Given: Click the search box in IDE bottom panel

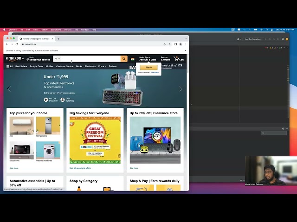Looking at the screenshot, I should [274, 133].
